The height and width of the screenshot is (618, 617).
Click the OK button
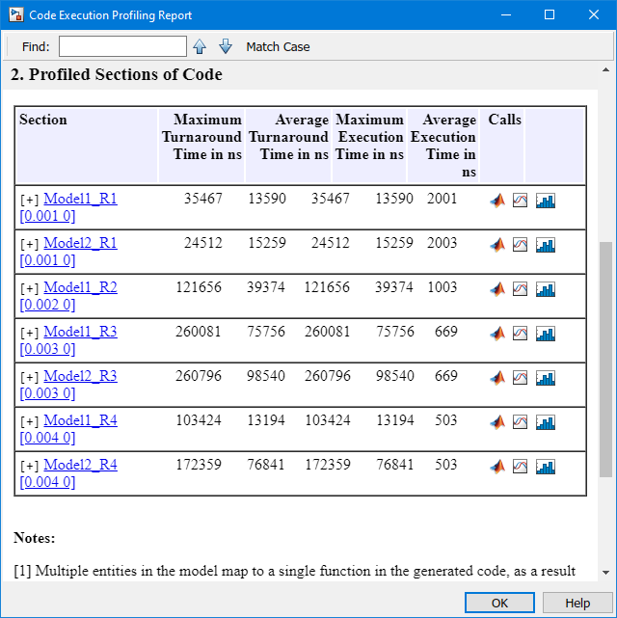tap(499, 603)
